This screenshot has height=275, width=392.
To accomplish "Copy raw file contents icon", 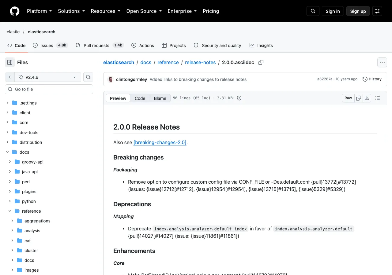I will [359, 98].
